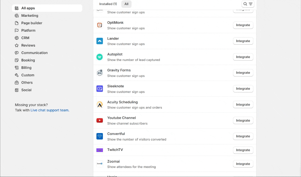Click the Convertful app logo icon
Screen dimensions: 301x177
100,136
